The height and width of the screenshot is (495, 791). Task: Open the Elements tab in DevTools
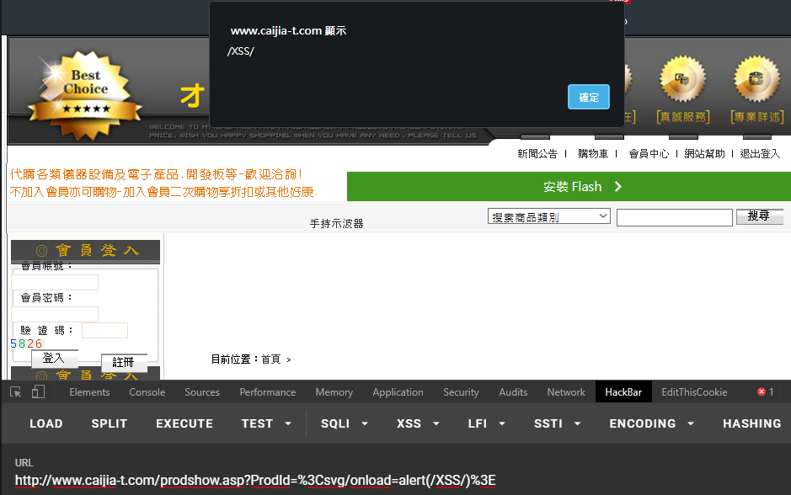pos(89,392)
